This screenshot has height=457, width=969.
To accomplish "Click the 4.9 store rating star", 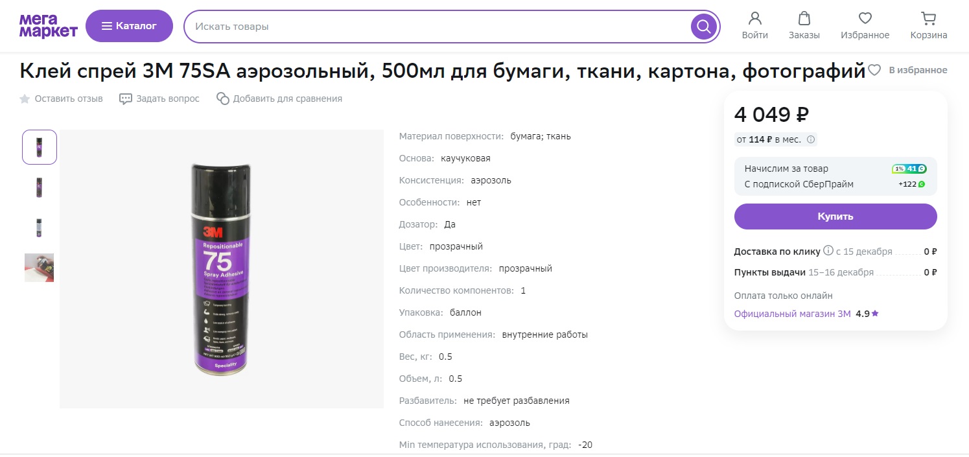I will pos(875,314).
